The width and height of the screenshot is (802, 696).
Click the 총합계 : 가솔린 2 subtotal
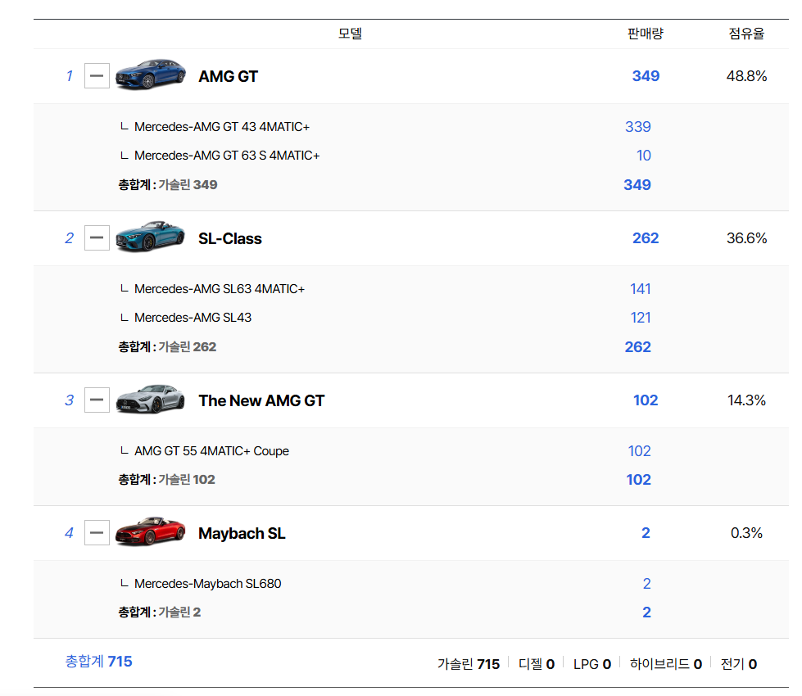(160, 612)
